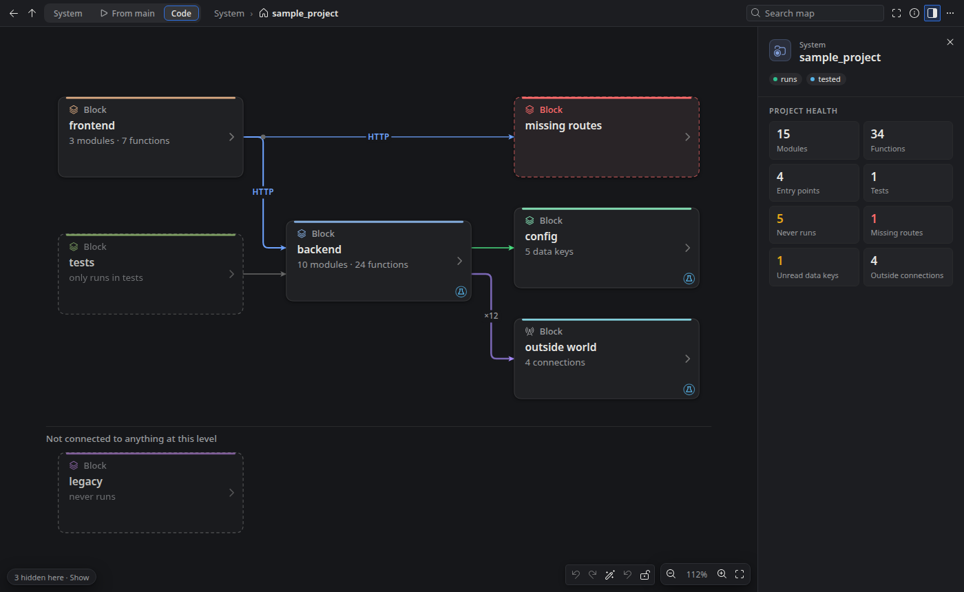This screenshot has height=592, width=964.
Task: Zoom in with the plus magnifier
Action: point(722,574)
